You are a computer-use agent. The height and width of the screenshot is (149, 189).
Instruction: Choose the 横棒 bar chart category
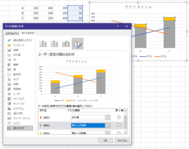point(13,65)
